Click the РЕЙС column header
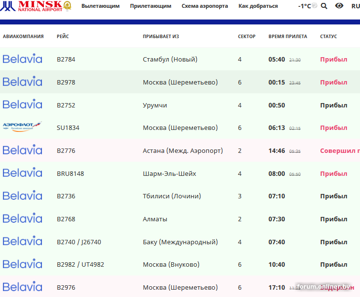Viewport: 360px width, 297px height. [x=62, y=36]
